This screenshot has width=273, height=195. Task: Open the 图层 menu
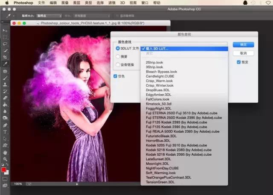(x=77, y=3)
